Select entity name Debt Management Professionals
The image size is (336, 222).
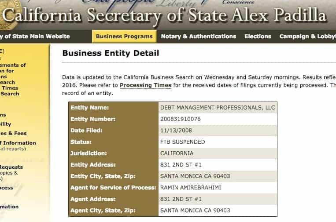(x=218, y=108)
